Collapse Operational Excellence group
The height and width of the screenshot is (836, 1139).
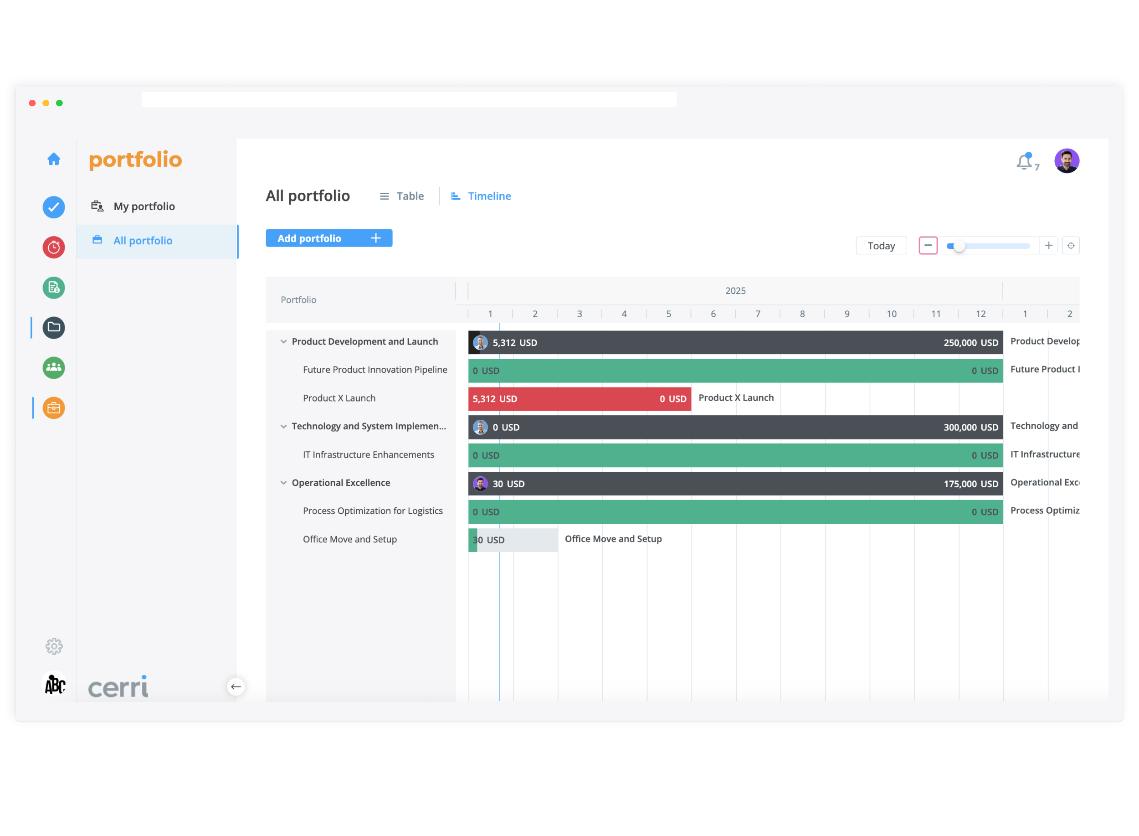coord(284,483)
